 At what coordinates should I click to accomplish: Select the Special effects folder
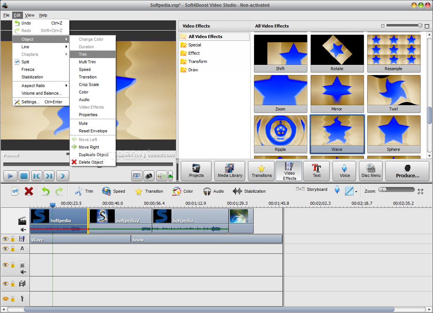tap(194, 45)
